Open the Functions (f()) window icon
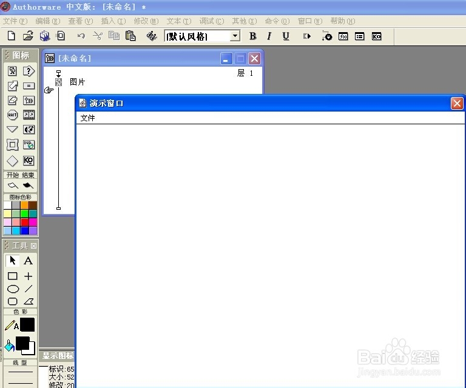Viewport: 466px width, 388px height. point(343,36)
